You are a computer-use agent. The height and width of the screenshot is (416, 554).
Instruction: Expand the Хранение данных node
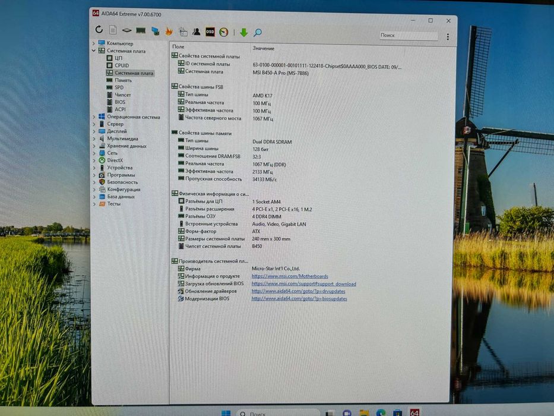point(94,146)
